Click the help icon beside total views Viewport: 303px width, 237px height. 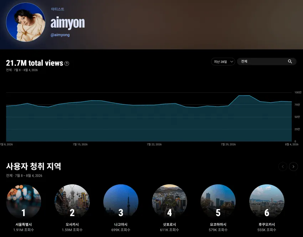click(x=67, y=63)
